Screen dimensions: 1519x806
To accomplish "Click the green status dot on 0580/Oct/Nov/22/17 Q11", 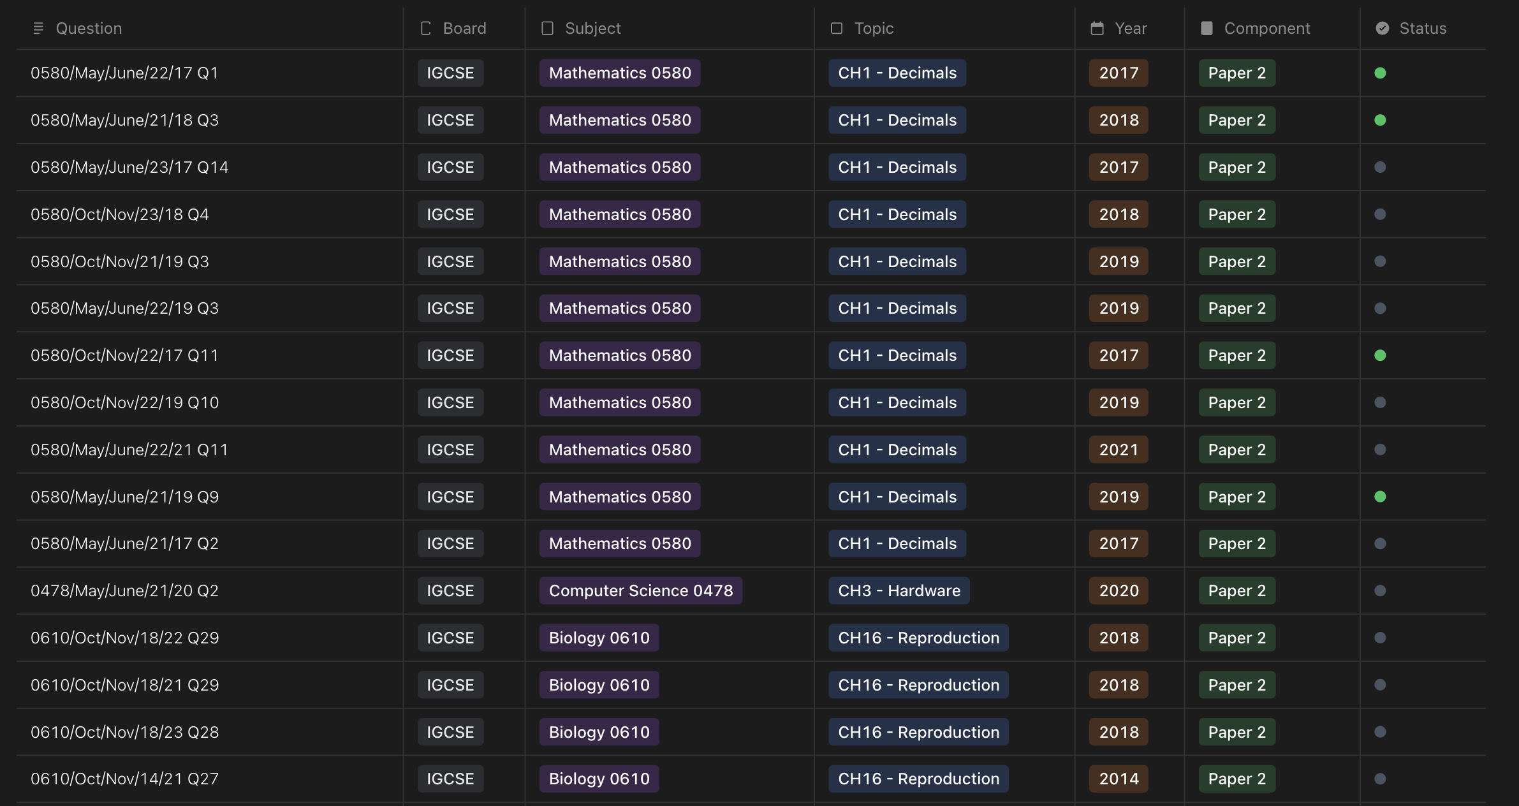I will (x=1381, y=355).
